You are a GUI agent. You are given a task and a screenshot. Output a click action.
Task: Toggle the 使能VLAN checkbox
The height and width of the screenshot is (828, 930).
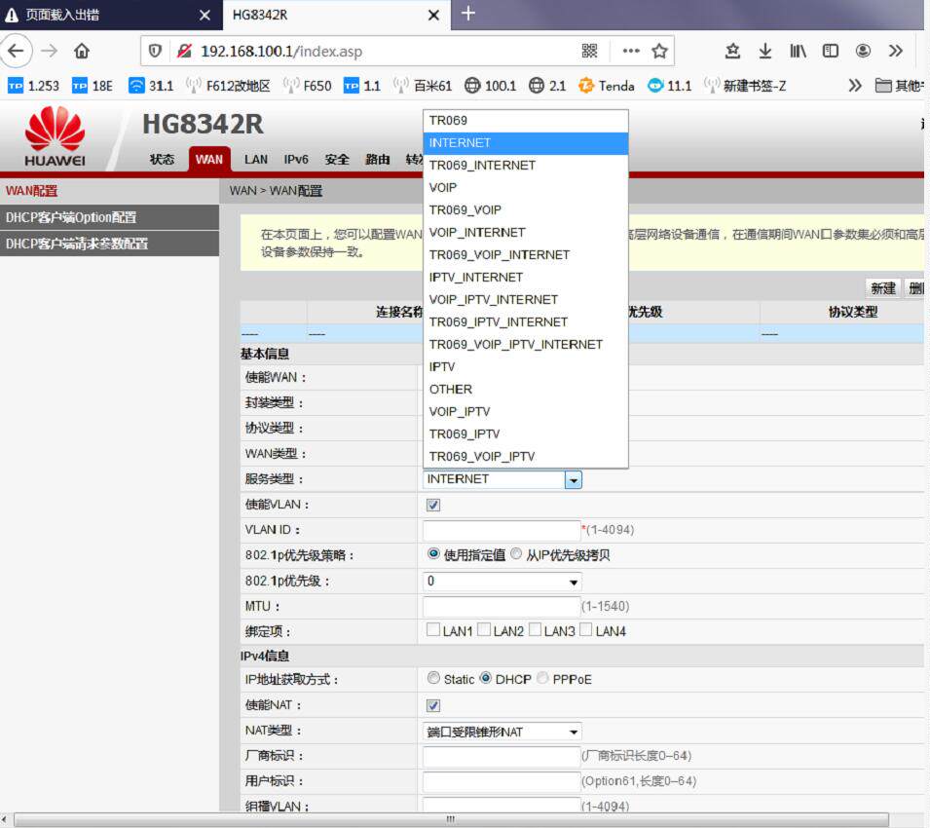click(433, 505)
